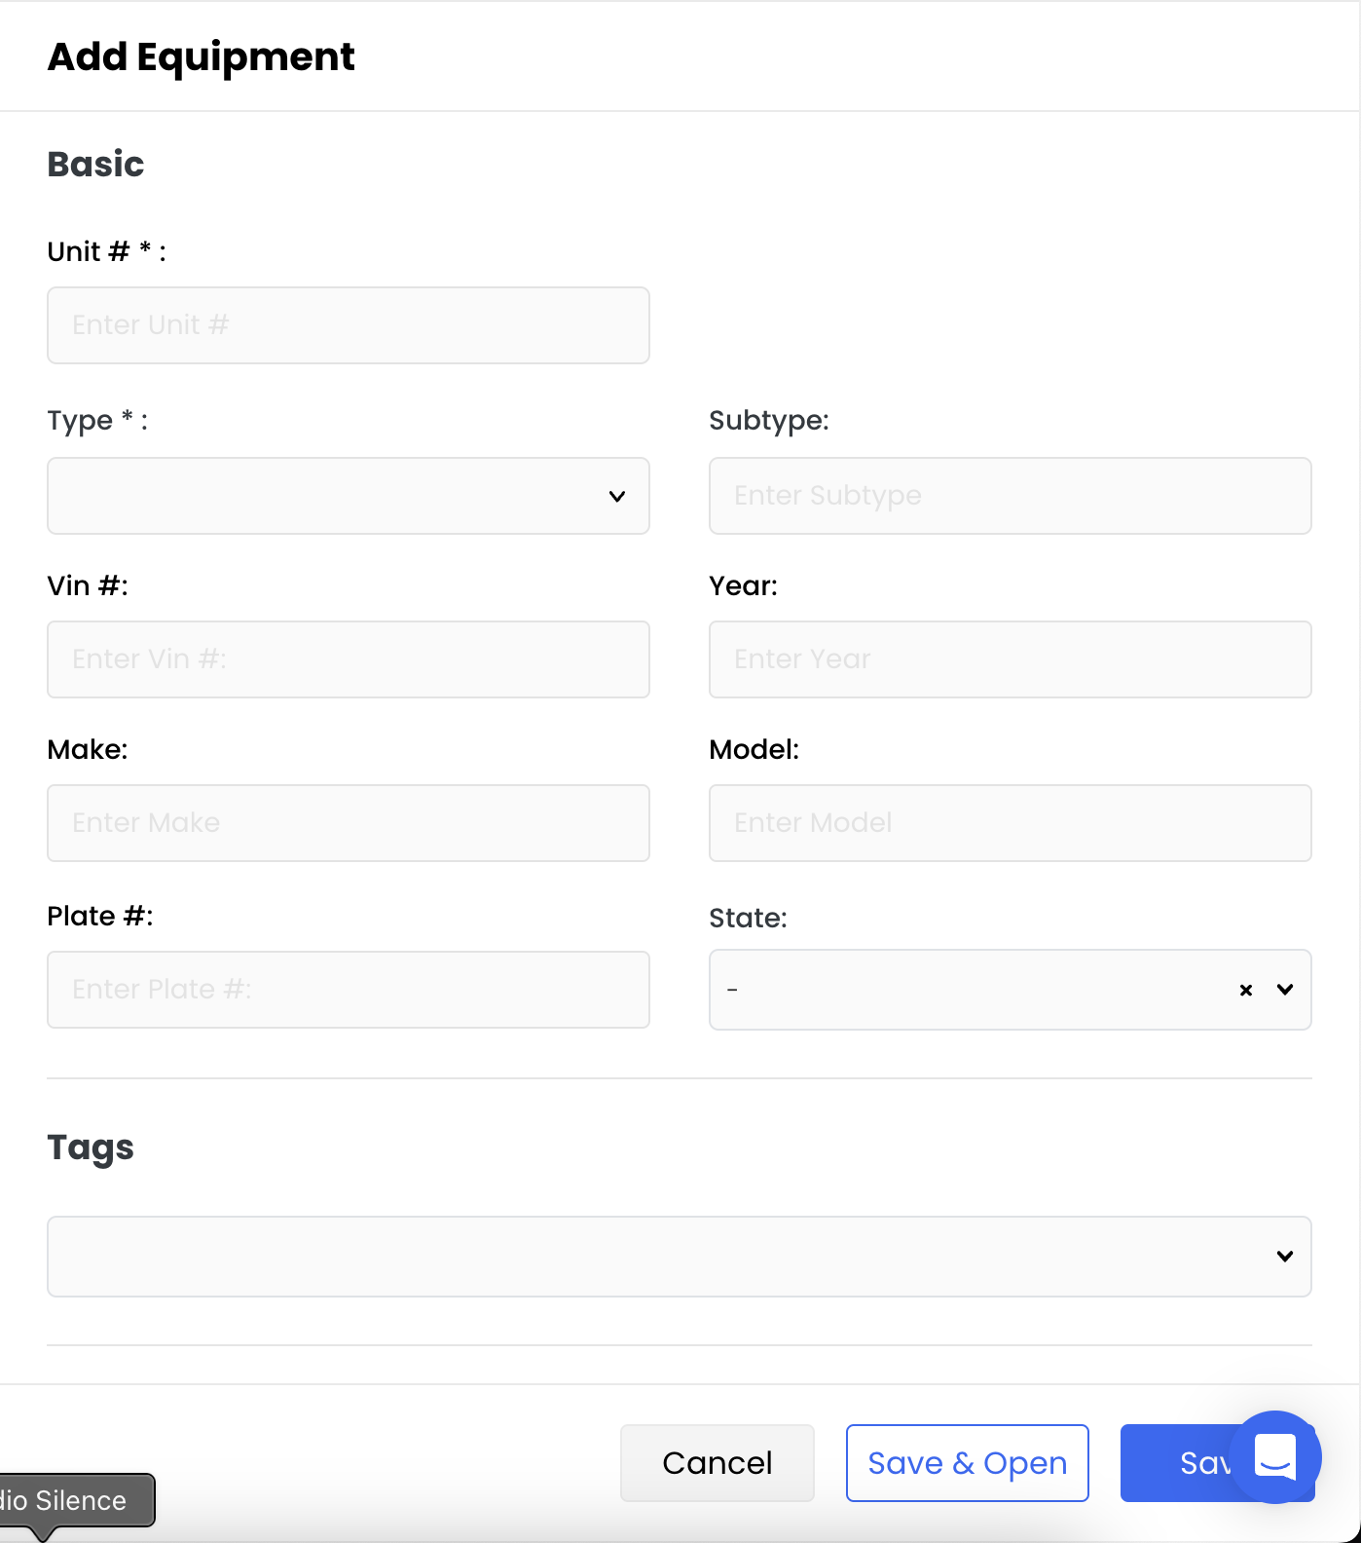Click the Audio Silence tooltip label
Viewport: 1361px width, 1543px height.
[x=70, y=1500]
